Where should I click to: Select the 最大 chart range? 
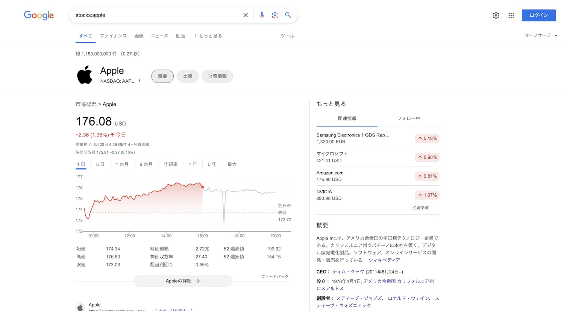[232, 164]
